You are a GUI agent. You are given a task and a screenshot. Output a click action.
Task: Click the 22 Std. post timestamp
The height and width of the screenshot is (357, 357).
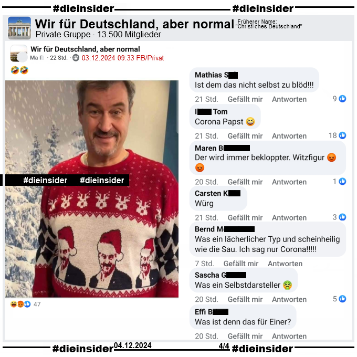pos(59,58)
